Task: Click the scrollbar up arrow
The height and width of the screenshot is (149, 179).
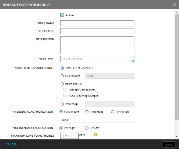Action: pos(177,12)
